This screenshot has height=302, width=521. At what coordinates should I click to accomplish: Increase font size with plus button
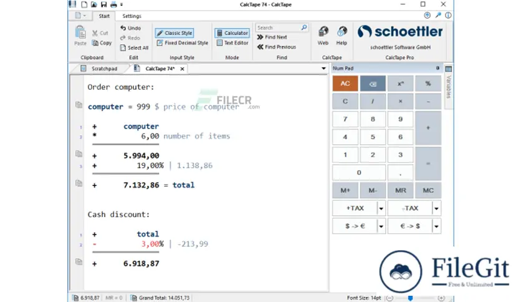[x=441, y=298]
